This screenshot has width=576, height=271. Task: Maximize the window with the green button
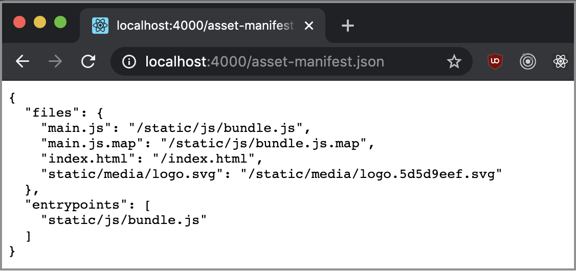click(60, 22)
